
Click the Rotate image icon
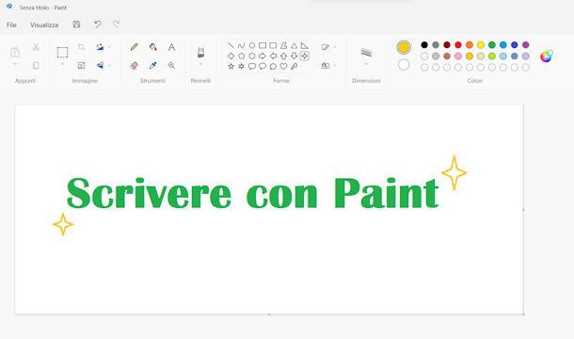[x=100, y=47]
